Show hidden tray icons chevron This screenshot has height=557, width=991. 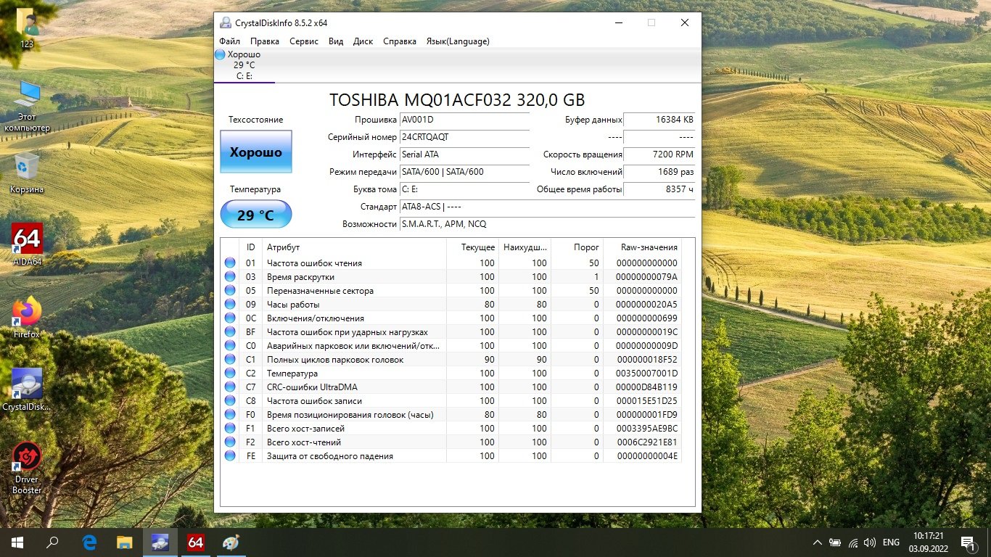(818, 542)
